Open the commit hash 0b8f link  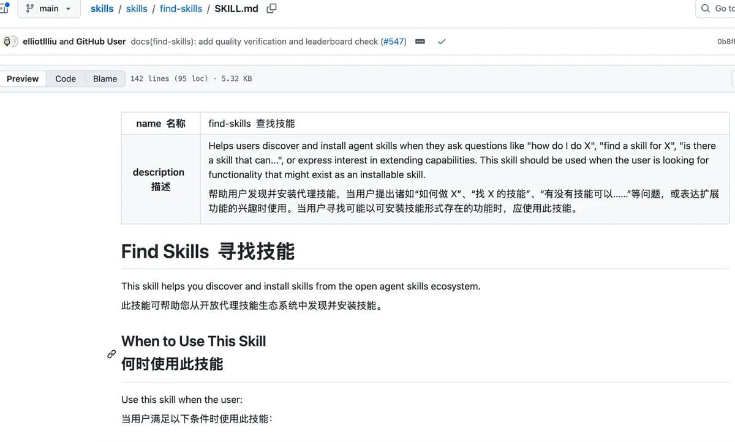click(726, 42)
